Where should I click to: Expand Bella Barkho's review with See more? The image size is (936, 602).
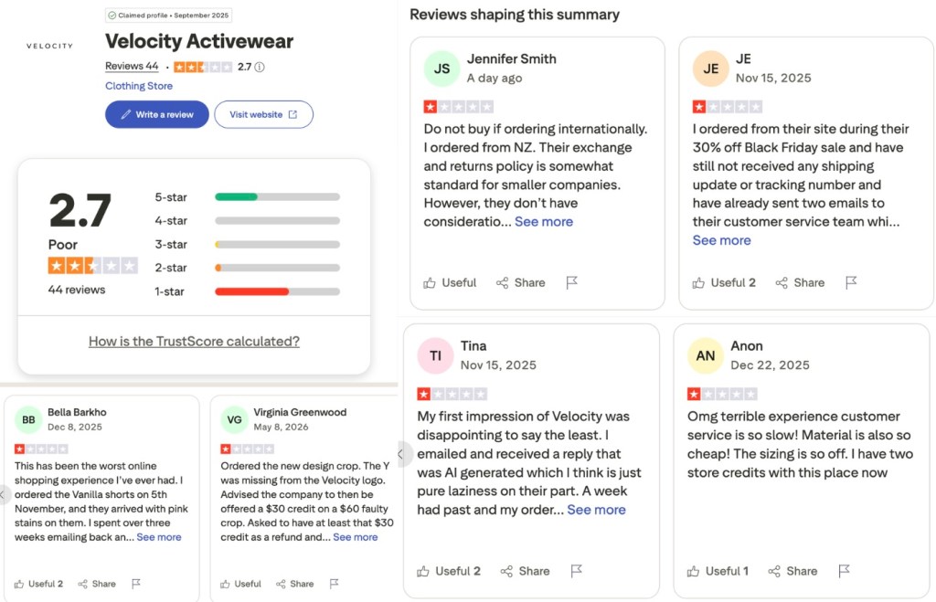159,537
